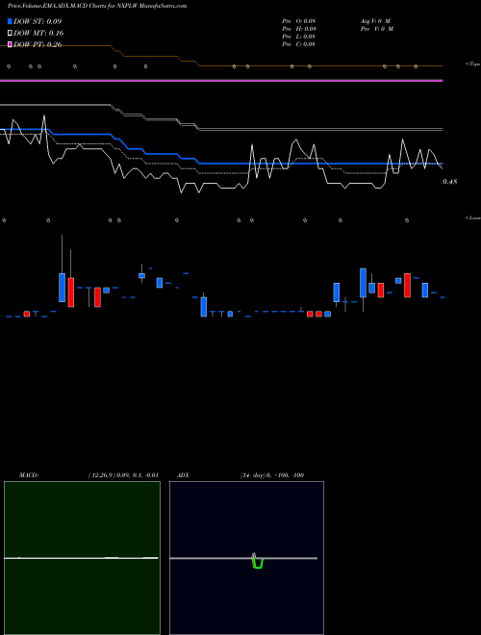Click the 0.48 price label on the chart
The width and height of the screenshot is (481, 635).
[450, 182]
